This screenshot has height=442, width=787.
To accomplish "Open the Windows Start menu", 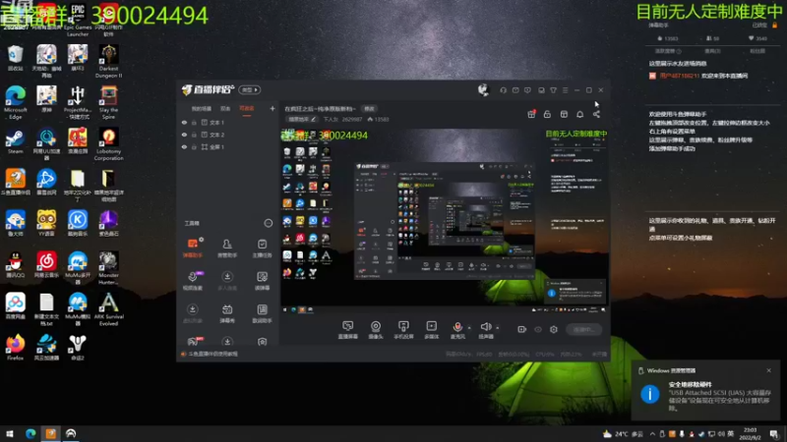I will pos(10,433).
